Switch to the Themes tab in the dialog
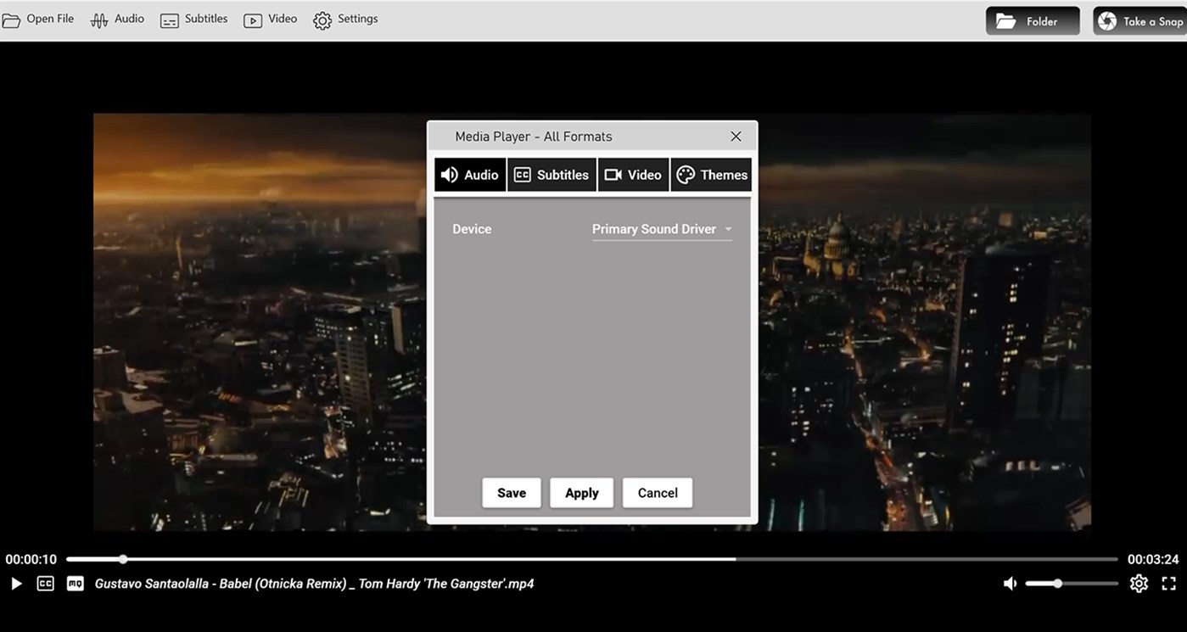Viewport: 1187px width, 632px height. click(711, 174)
